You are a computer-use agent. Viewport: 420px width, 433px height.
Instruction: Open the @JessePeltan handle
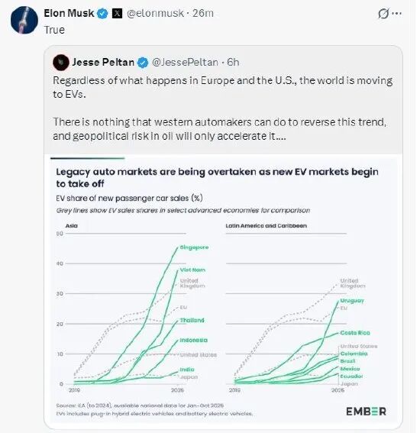click(x=185, y=63)
